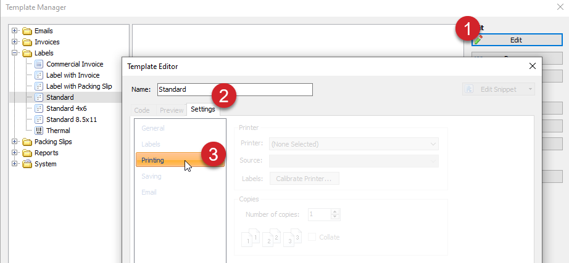Click the Reports folder icon

click(27, 153)
